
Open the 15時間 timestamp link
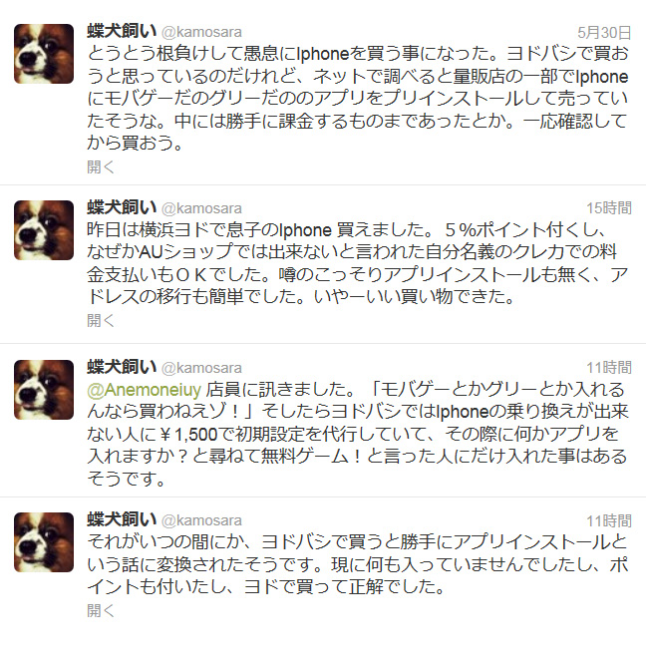pos(609,207)
